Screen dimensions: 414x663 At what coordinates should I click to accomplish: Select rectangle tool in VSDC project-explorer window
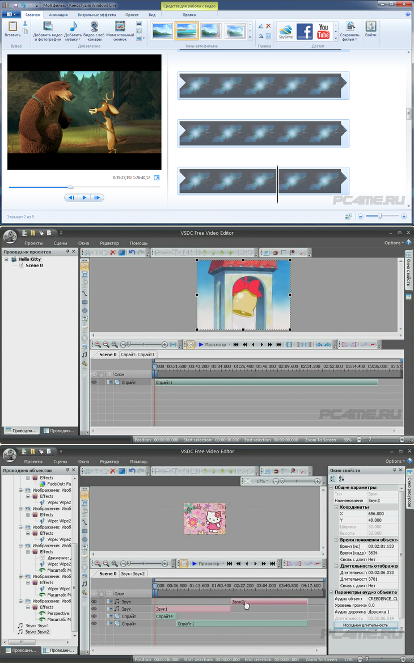[85, 302]
